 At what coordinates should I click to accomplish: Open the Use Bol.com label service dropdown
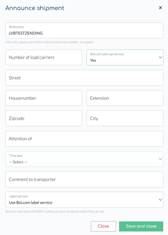(84, 200)
